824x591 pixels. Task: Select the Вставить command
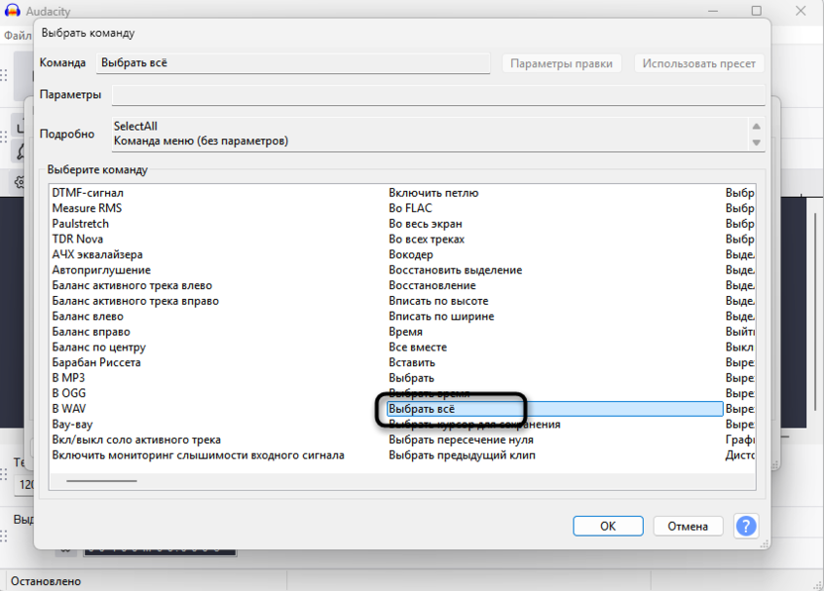[411, 362]
